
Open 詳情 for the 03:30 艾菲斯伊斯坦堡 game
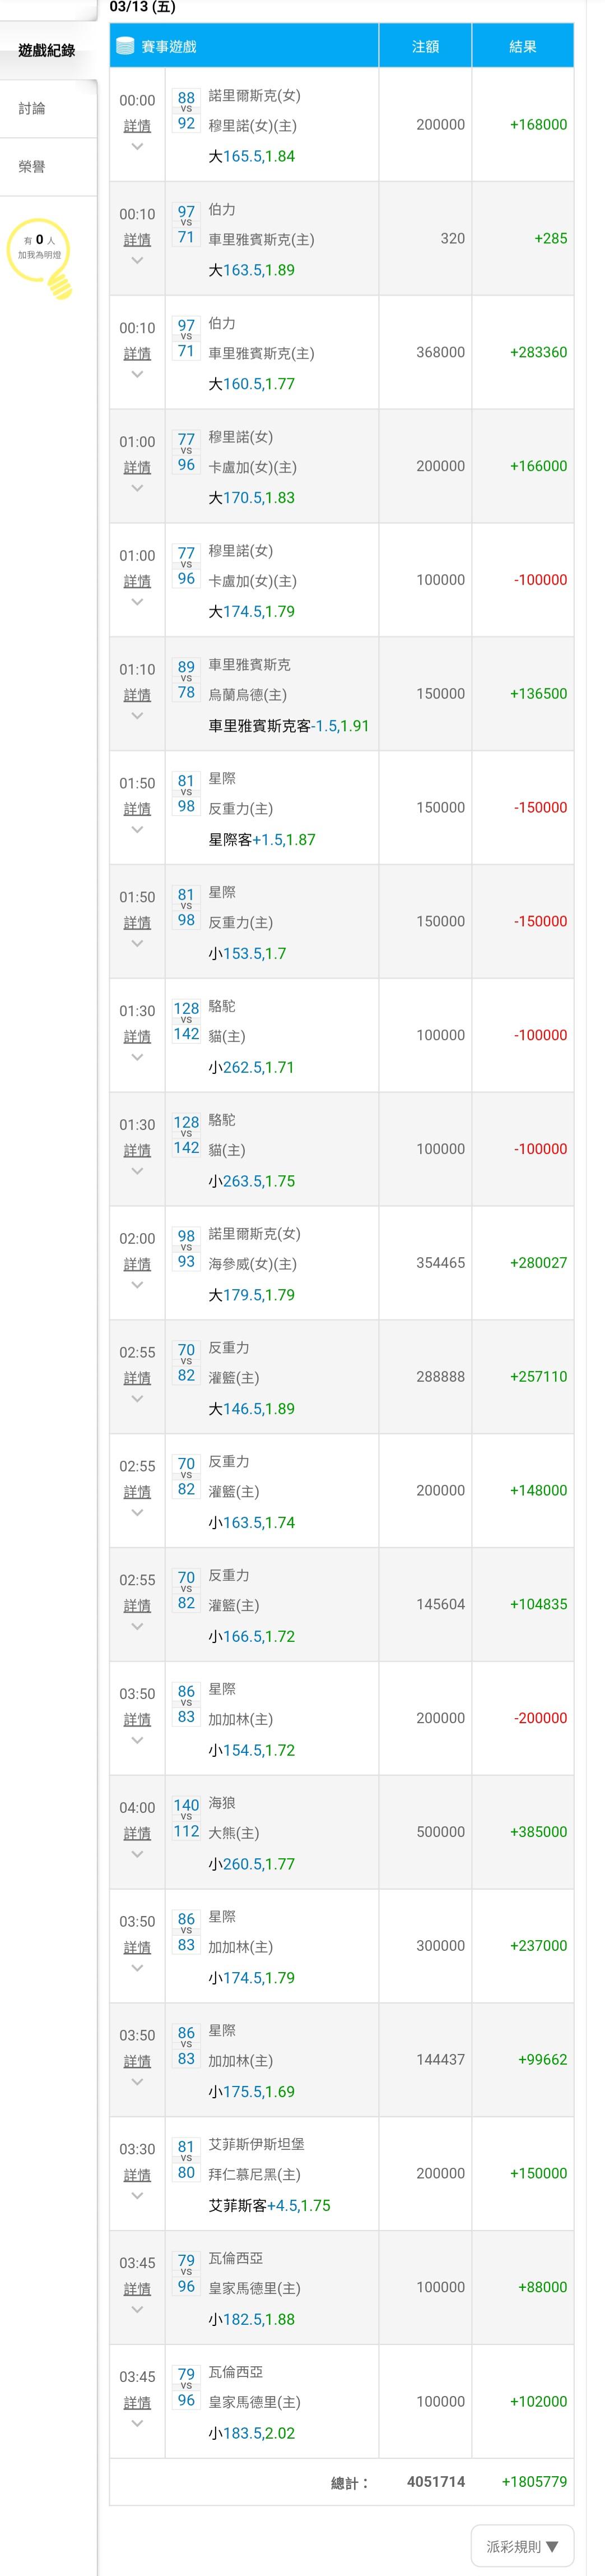(137, 2175)
